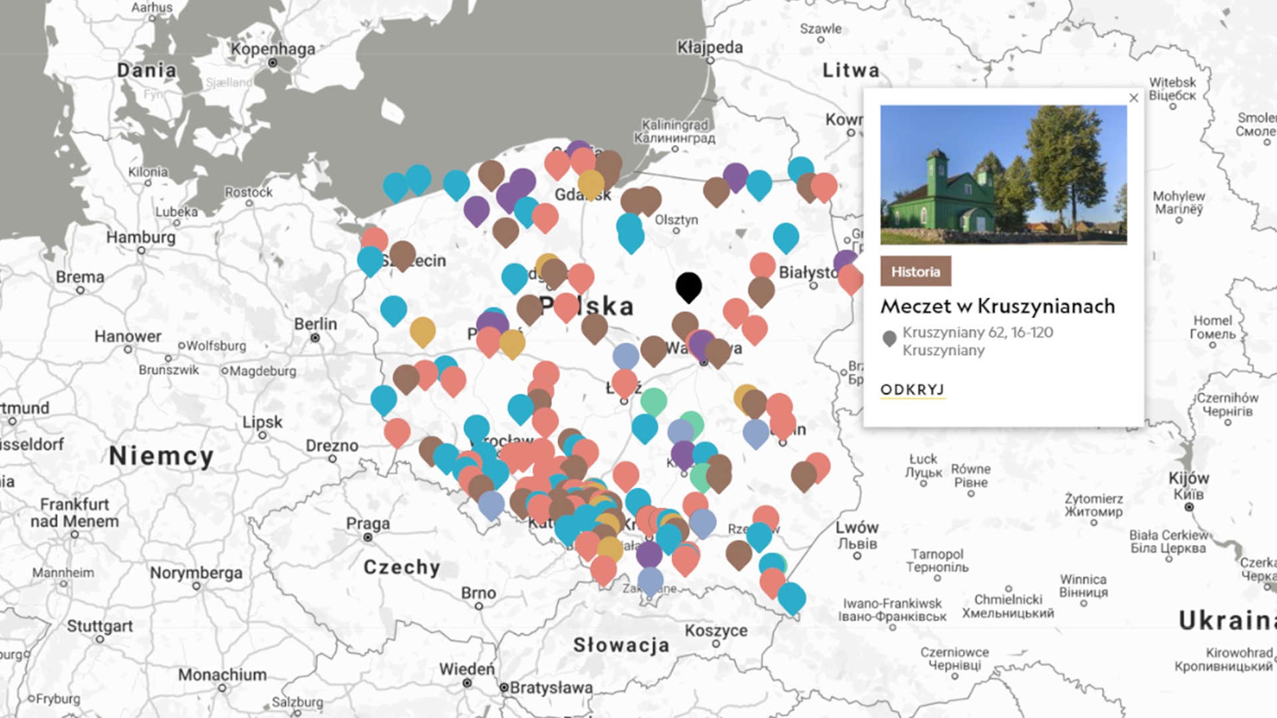
Task: Click the southeasternmost teal pin in Poland
Action: point(791,596)
